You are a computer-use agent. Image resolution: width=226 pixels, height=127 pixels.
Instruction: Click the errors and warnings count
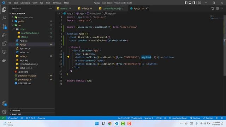(30, 118)
